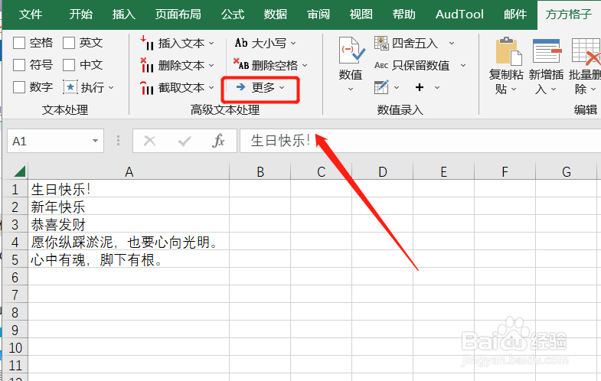The image size is (601, 381).
Task: Click the Batch Delete (批量删除) icon
Action: pyautogui.click(x=586, y=51)
